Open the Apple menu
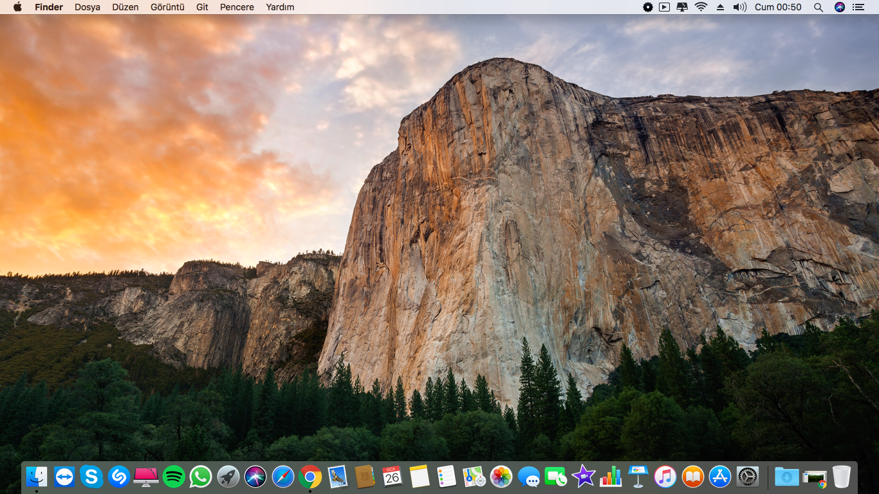This screenshot has width=879, height=494. [x=17, y=7]
